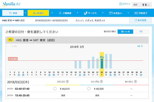Image resolution: width=154 pixels, height=102 pixels.
Task: Click the plane icon above the 22nd bar
Action: (102, 57)
